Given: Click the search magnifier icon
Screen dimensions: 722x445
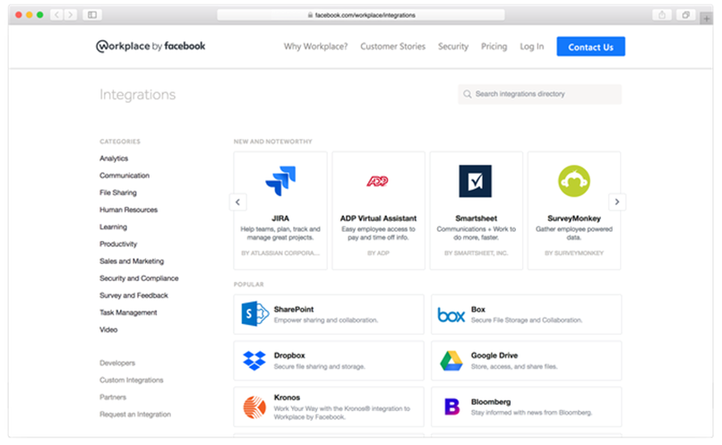Looking at the screenshot, I should (467, 94).
